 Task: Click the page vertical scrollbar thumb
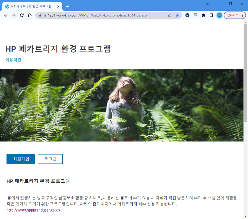[x=245, y=73]
